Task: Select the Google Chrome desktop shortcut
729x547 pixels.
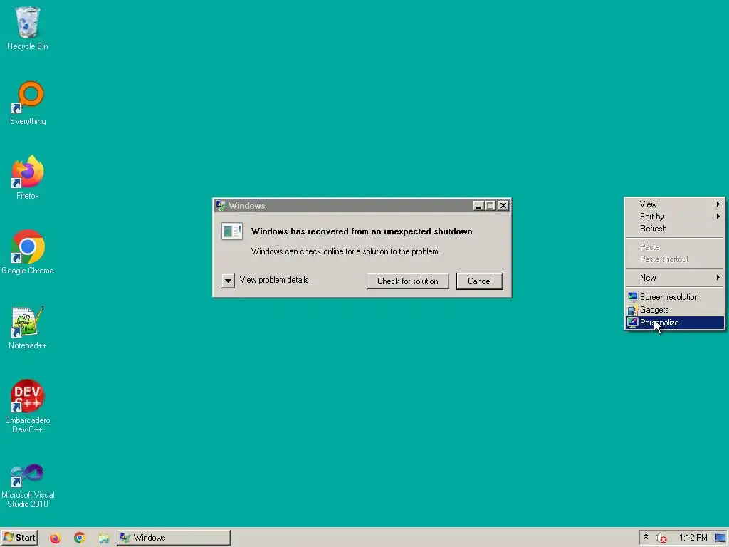Action: (x=28, y=252)
